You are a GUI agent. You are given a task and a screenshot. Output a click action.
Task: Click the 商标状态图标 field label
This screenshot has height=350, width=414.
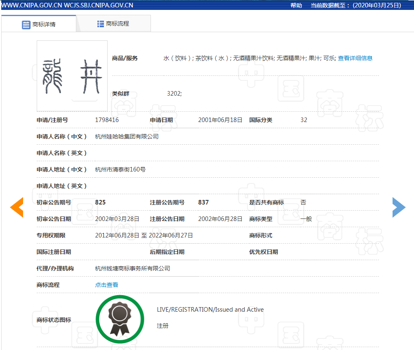tap(54, 320)
